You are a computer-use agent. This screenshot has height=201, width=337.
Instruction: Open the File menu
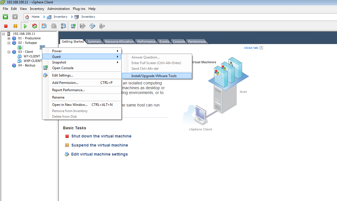[x=5, y=9]
